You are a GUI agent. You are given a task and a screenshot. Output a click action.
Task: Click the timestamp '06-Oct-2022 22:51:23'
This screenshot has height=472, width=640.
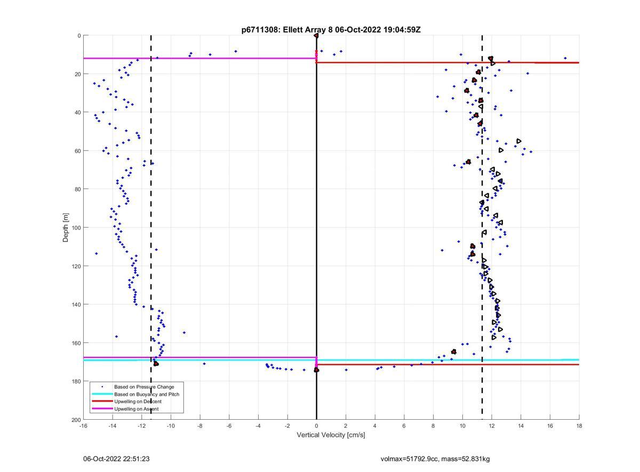[x=116, y=459]
